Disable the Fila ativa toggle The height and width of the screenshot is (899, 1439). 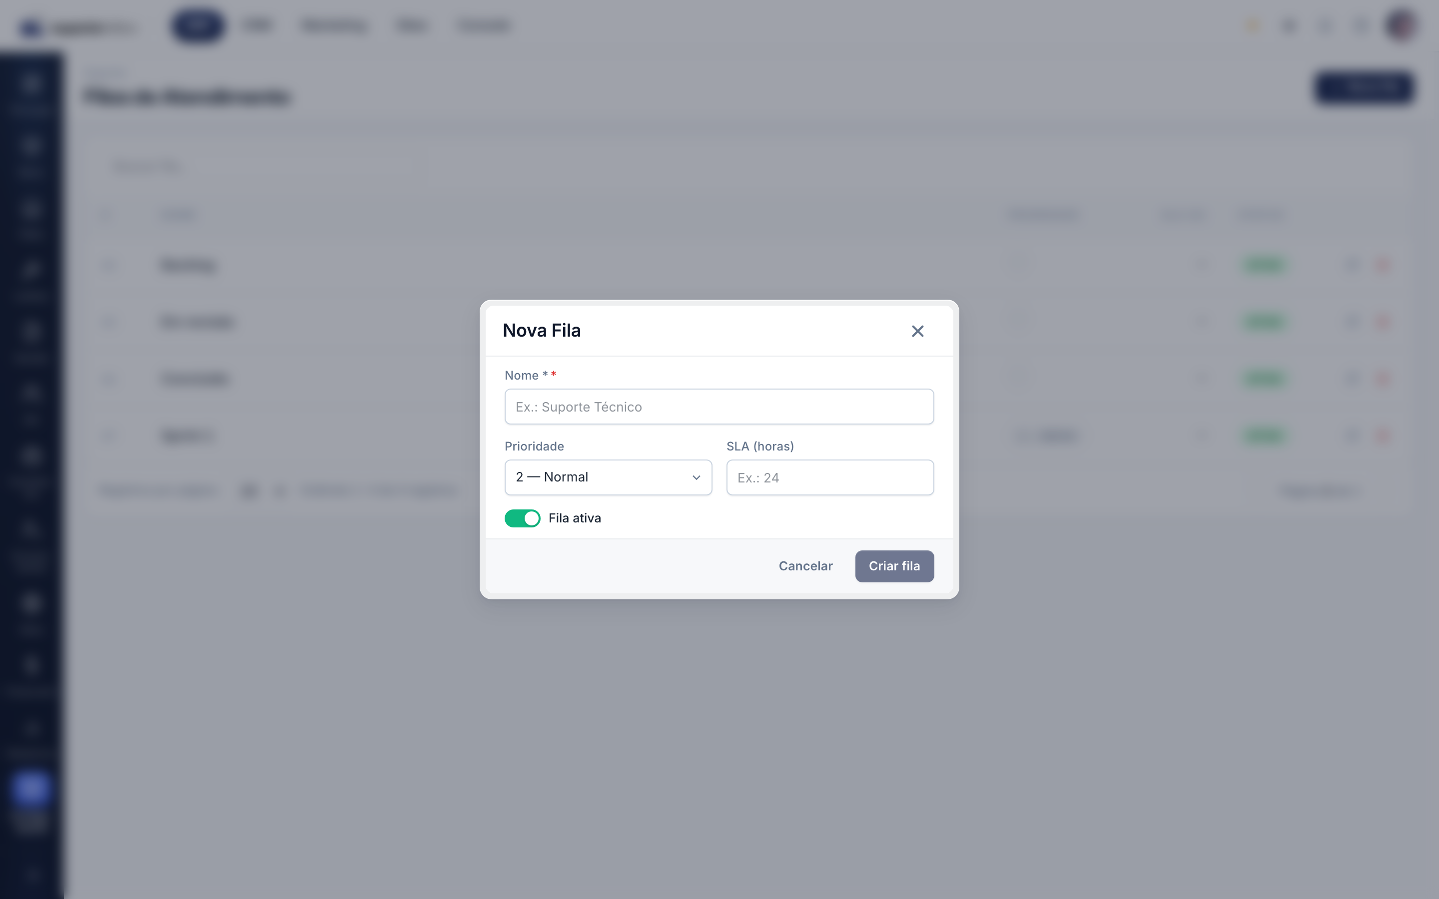coord(522,518)
